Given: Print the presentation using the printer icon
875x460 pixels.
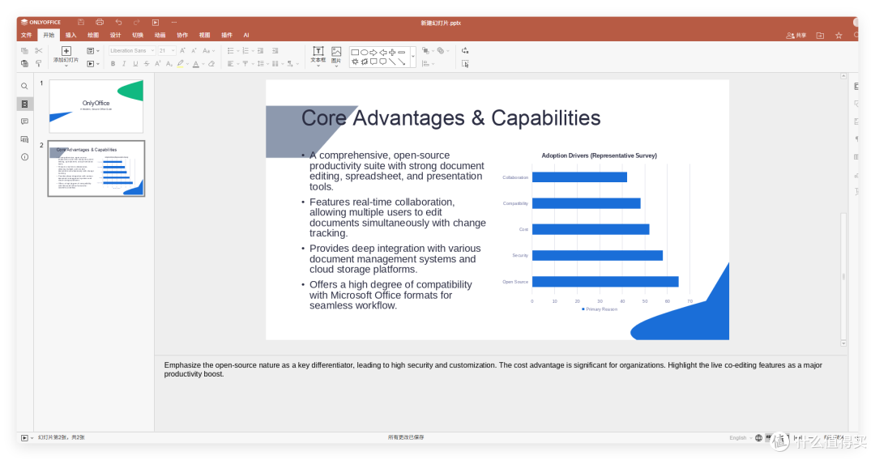Looking at the screenshot, I should 100,23.
